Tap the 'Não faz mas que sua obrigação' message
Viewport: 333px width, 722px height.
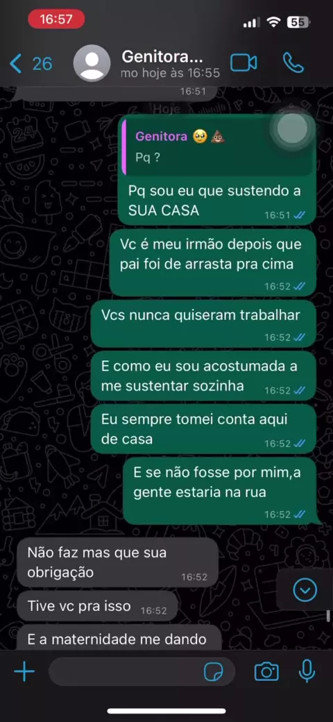pyautogui.click(x=117, y=562)
